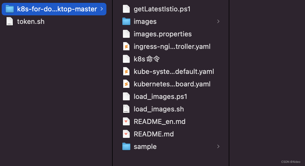Click the token.sh shell file icon
Screen dimensions: 305x166
coord(10,21)
